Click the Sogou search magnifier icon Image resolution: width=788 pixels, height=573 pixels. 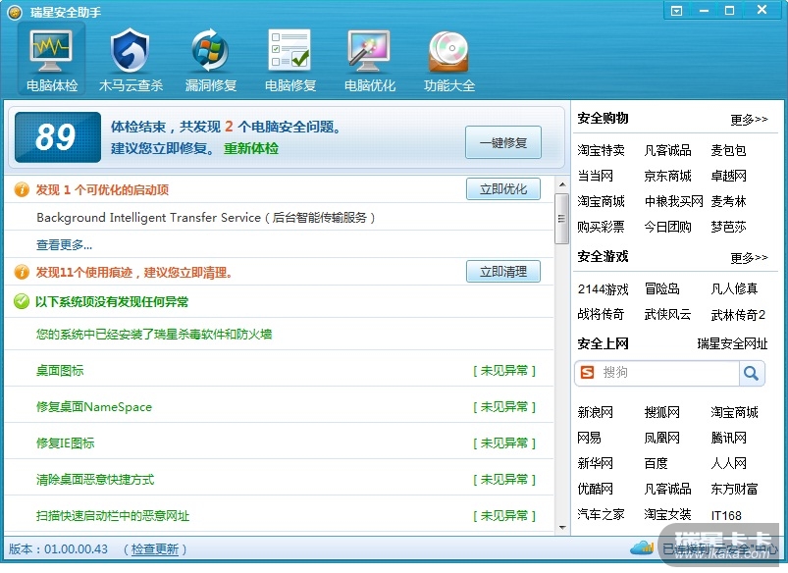(752, 373)
